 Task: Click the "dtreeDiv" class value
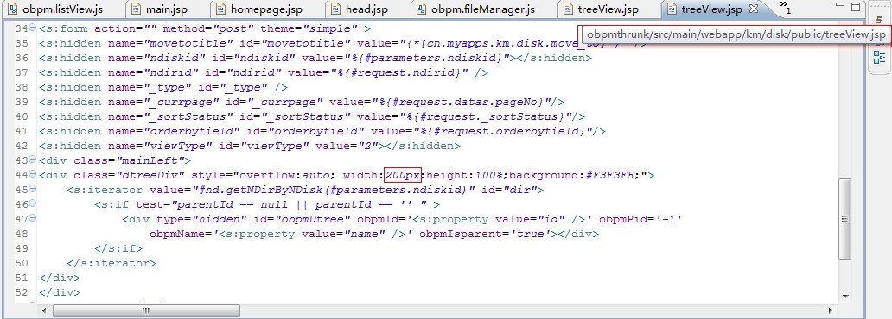point(150,175)
